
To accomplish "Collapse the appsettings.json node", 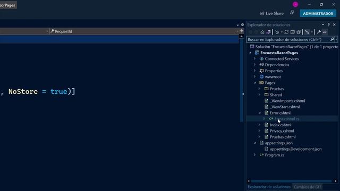I will click(255, 143).
